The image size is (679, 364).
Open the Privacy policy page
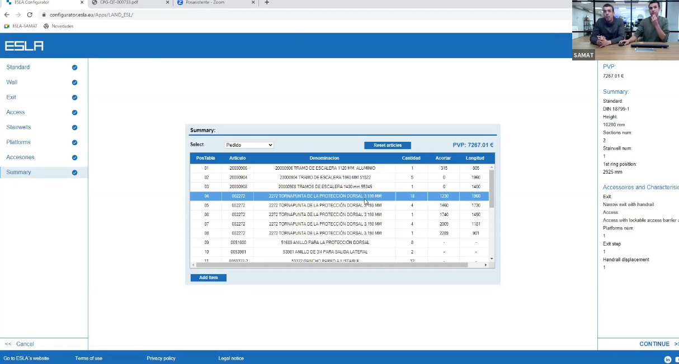coord(161,358)
